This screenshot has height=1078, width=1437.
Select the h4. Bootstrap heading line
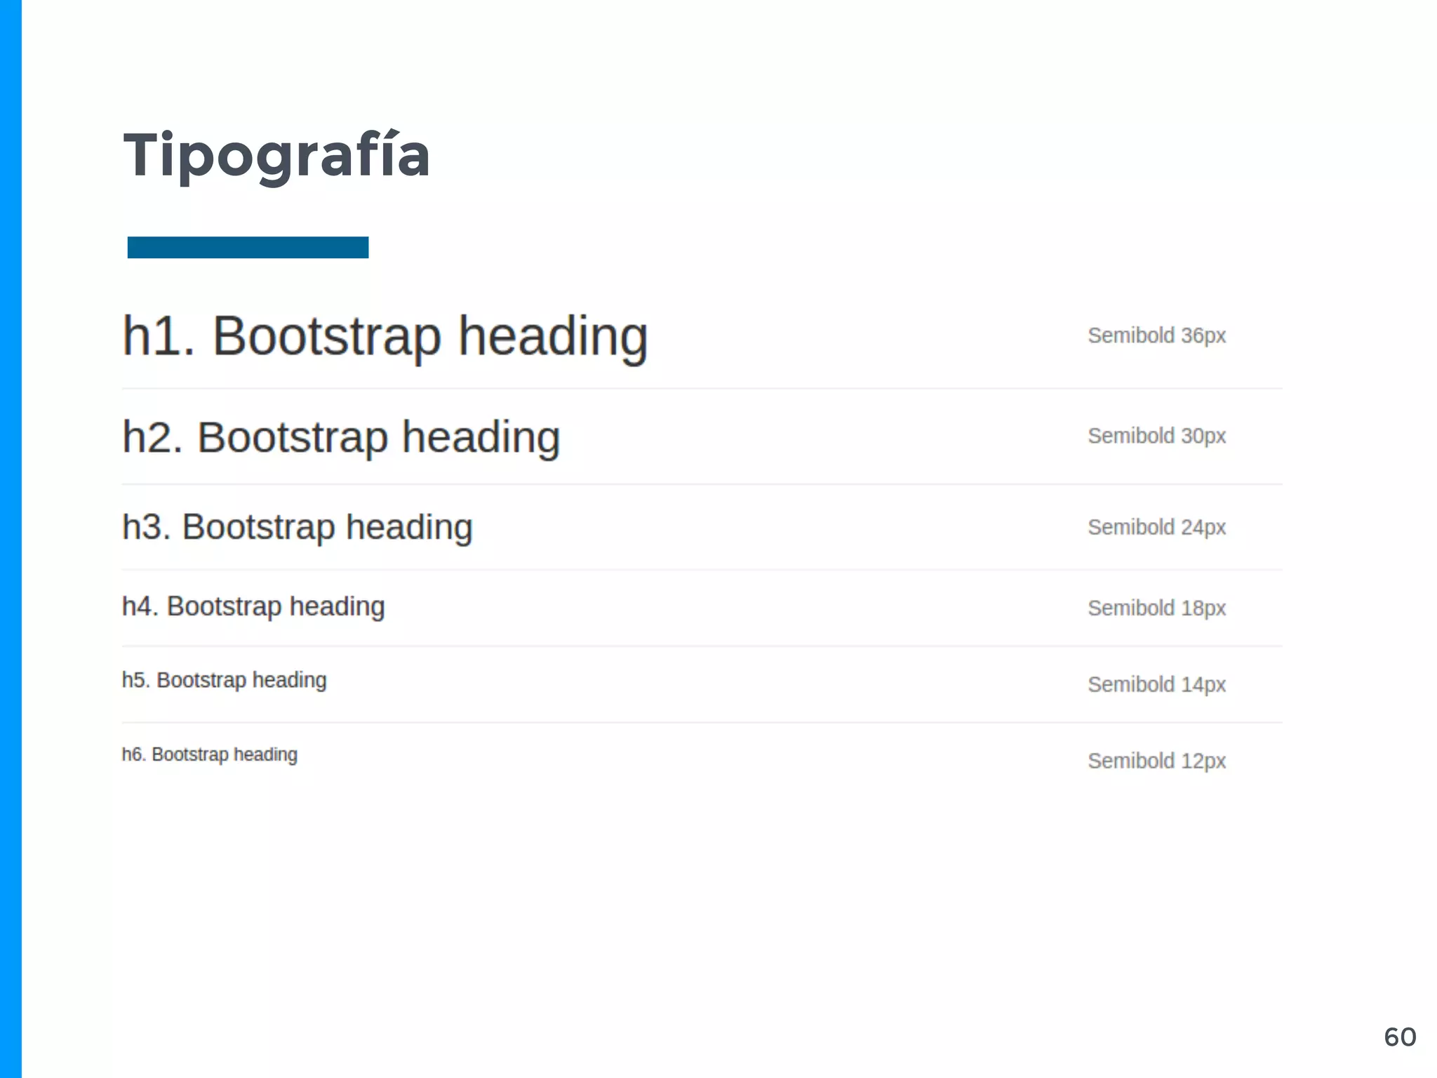point(253,606)
